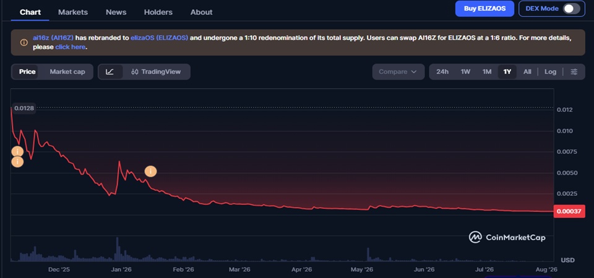Viewport: 594px width, 278px height.
Task: Select 24h time range
Action: (442, 72)
